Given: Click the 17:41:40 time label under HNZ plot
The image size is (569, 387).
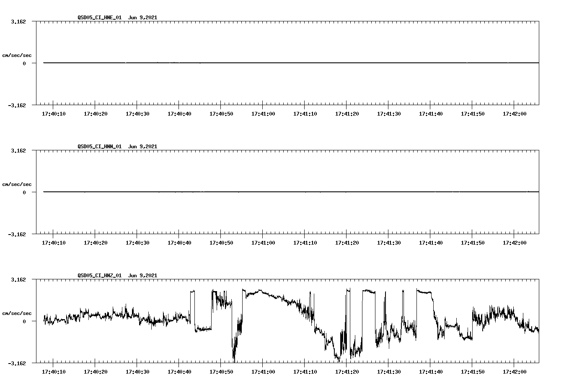Looking at the screenshot, I should [x=431, y=372].
